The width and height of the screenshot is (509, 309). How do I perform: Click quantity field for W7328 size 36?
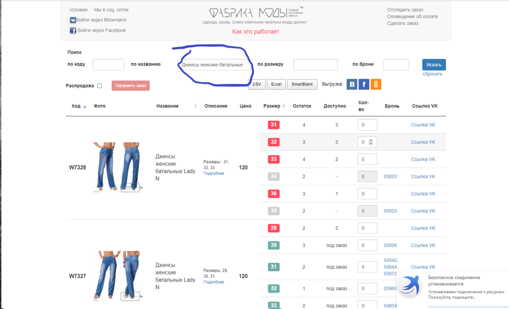pos(367,194)
